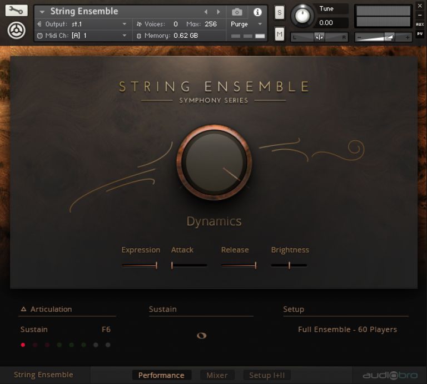The width and height of the screenshot is (427, 384).
Task: Switch to the Setup I+II tab
Action: tap(267, 375)
